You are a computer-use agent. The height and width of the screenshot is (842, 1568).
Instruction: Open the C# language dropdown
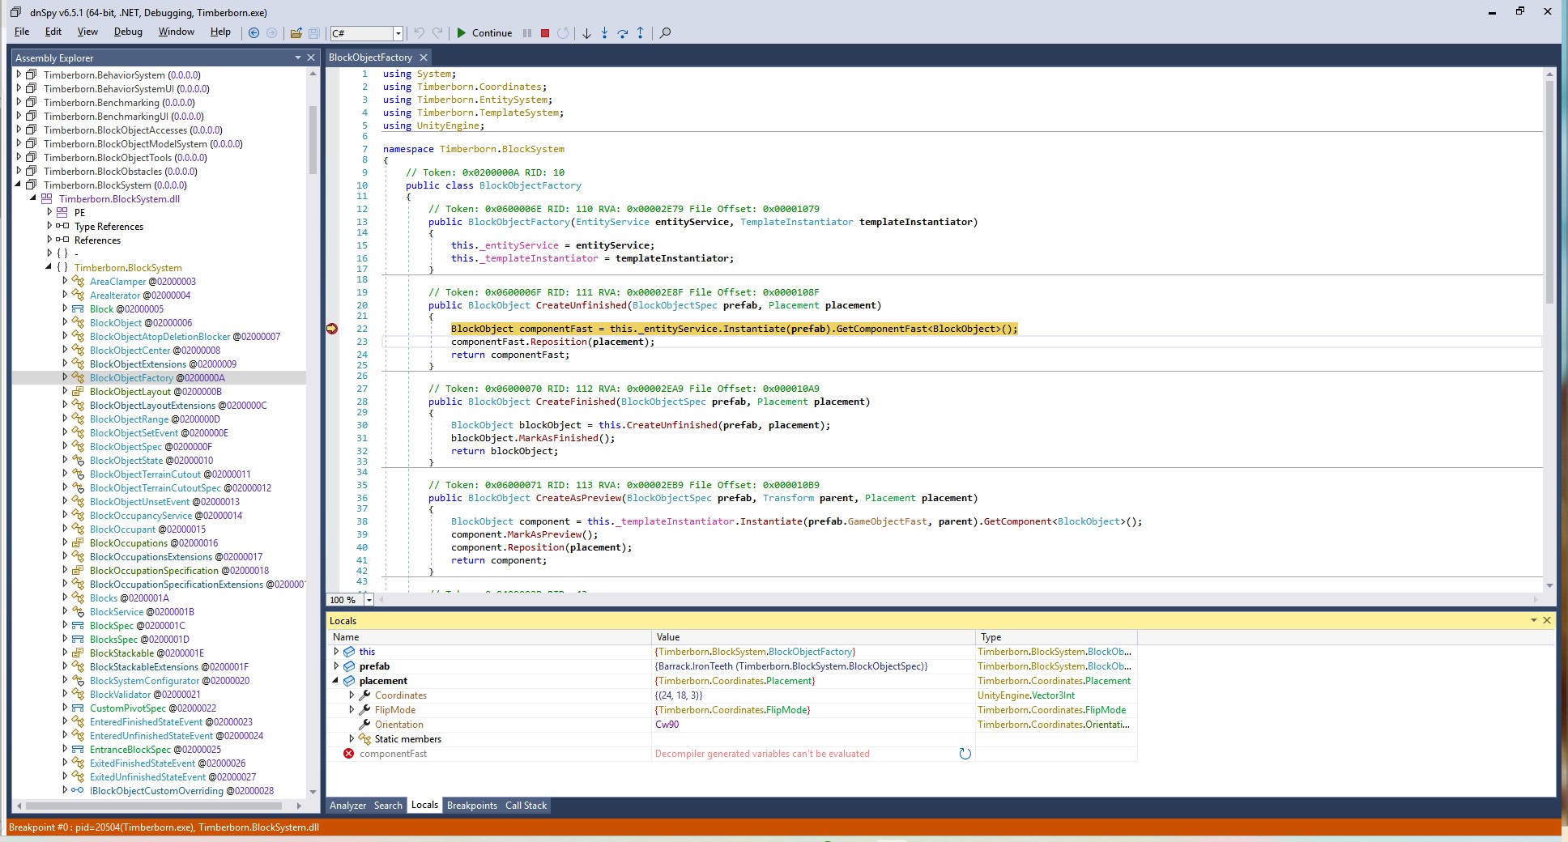[398, 33]
